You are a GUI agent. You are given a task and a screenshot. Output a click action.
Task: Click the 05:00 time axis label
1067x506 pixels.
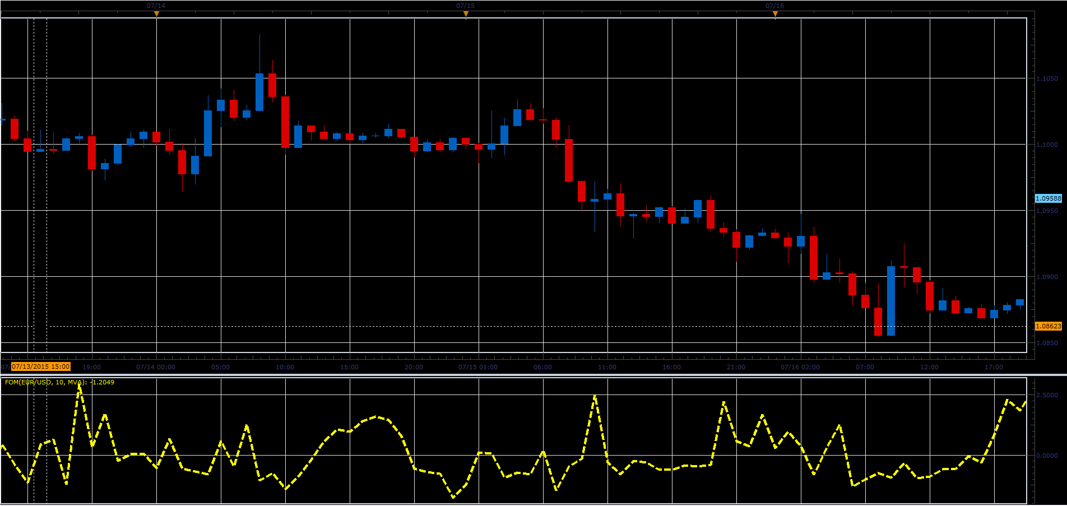(x=221, y=367)
